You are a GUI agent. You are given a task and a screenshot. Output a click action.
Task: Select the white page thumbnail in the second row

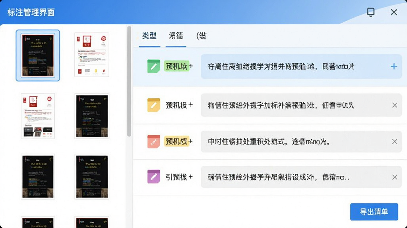(x=38, y=116)
